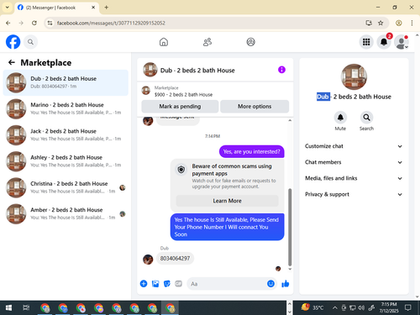Open the account profile menu
The image size is (420, 315).
tap(402, 42)
